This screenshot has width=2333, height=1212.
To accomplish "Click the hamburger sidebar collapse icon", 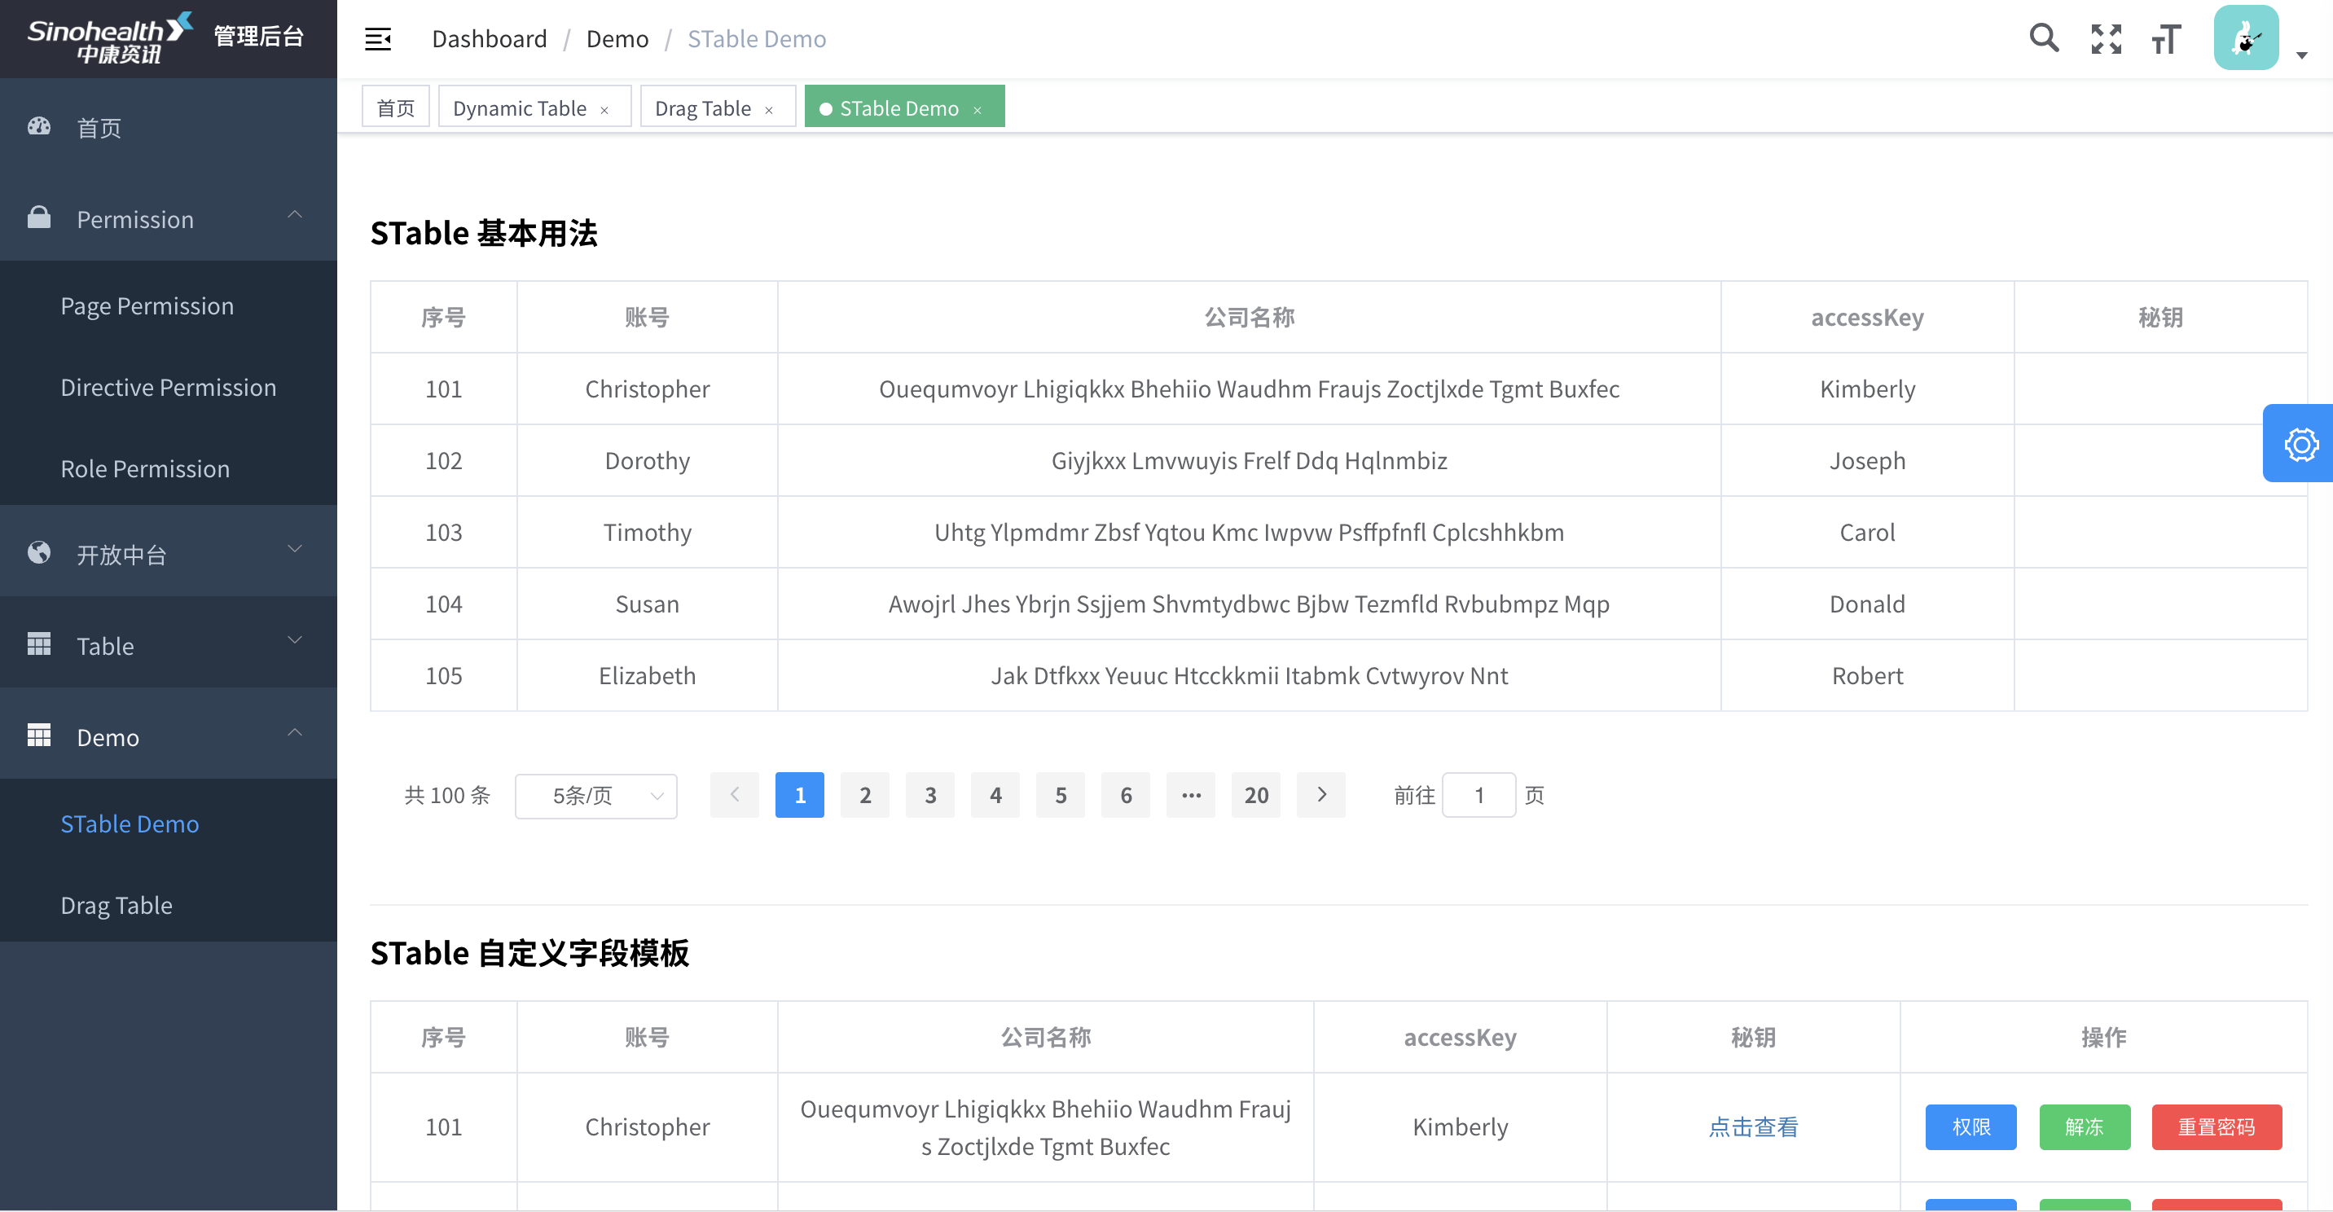I will [x=378, y=39].
